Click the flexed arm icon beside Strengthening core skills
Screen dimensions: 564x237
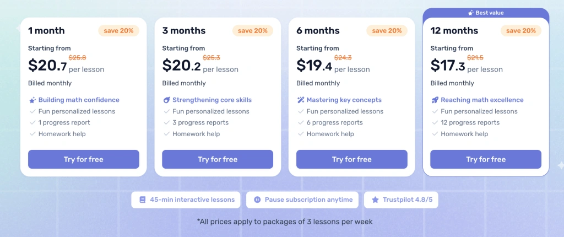[166, 100]
